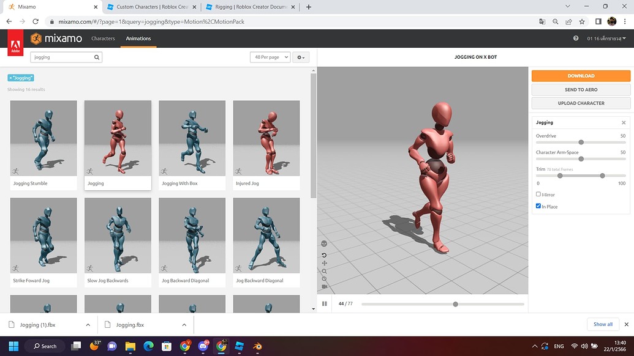This screenshot has height=356, width=634.
Task: Select the zoom magnifier icon in the viewport
Action: click(x=324, y=271)
